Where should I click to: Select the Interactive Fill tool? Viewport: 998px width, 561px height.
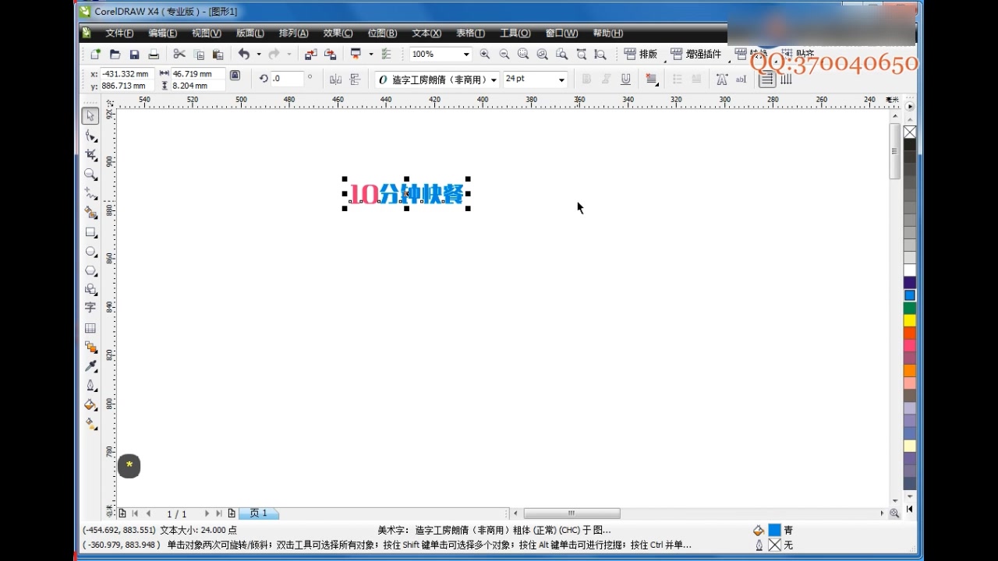pyautogui.click(x=90, y=425)
